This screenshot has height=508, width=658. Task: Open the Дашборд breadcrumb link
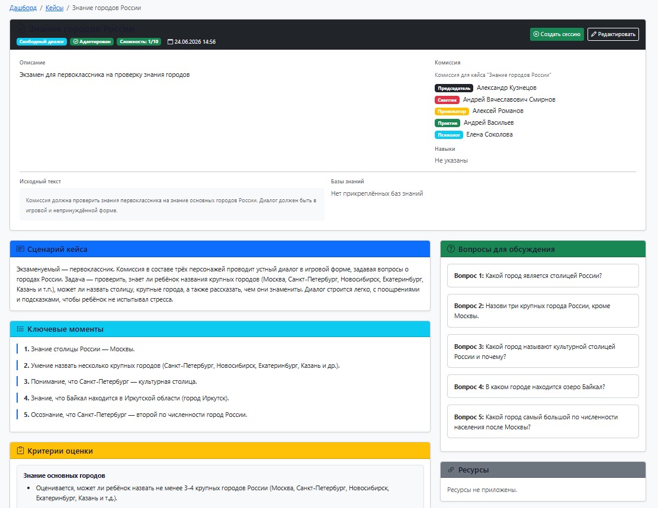tap(23, 8)
